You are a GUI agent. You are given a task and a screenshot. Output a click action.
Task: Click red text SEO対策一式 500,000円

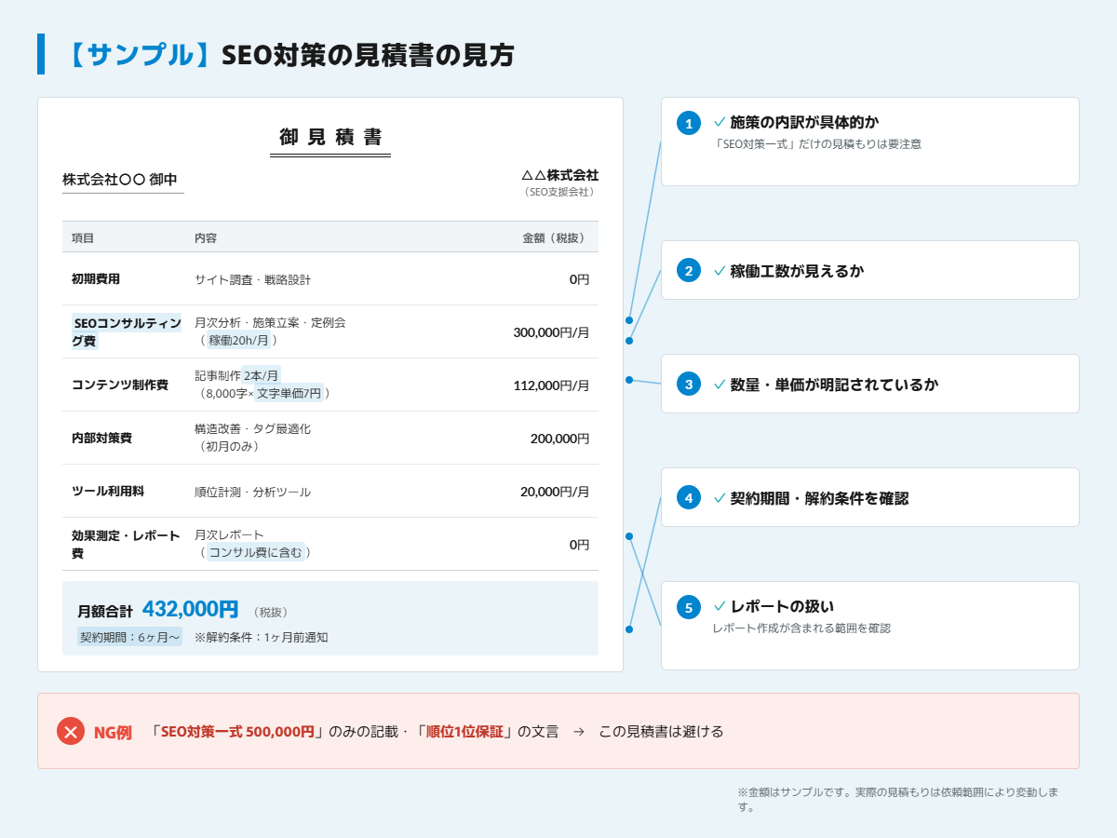237,731
